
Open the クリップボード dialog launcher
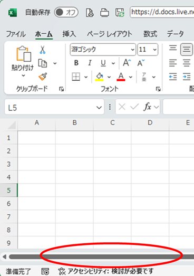[61, 89]
